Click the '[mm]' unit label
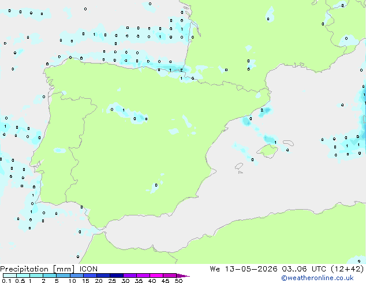The height and width of the screenshot is (283, 366). tap(64, 269)
